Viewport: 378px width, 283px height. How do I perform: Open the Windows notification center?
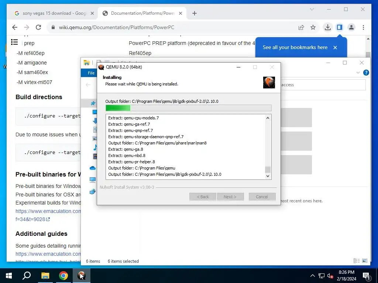(x=366, y=276)
